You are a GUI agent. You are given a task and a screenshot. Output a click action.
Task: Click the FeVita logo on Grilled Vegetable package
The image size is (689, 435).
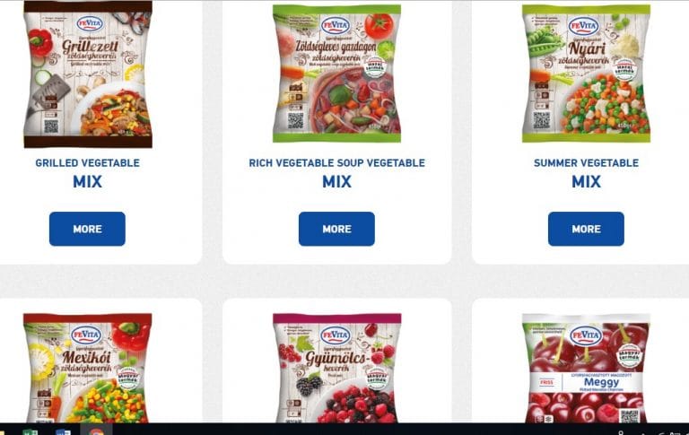click(90, 24)
